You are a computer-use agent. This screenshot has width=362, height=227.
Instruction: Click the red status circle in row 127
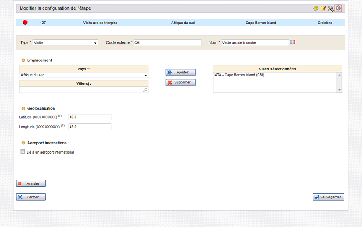pos(25,23)
